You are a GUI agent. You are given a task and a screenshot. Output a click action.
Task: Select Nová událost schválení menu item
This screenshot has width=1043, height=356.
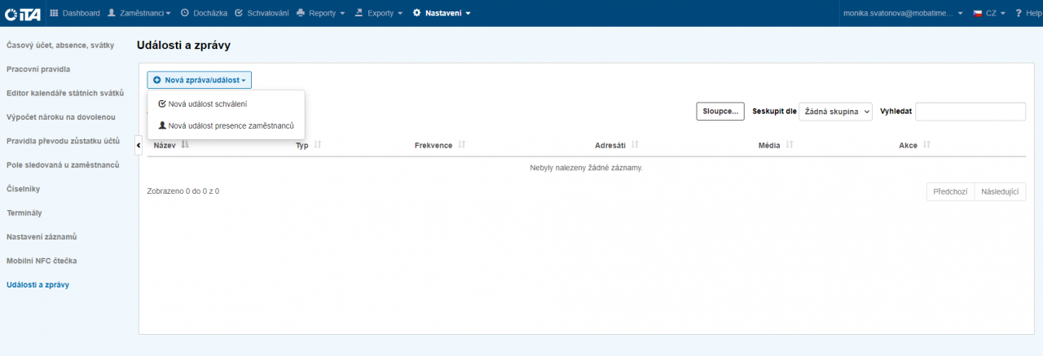click(207, 104)
